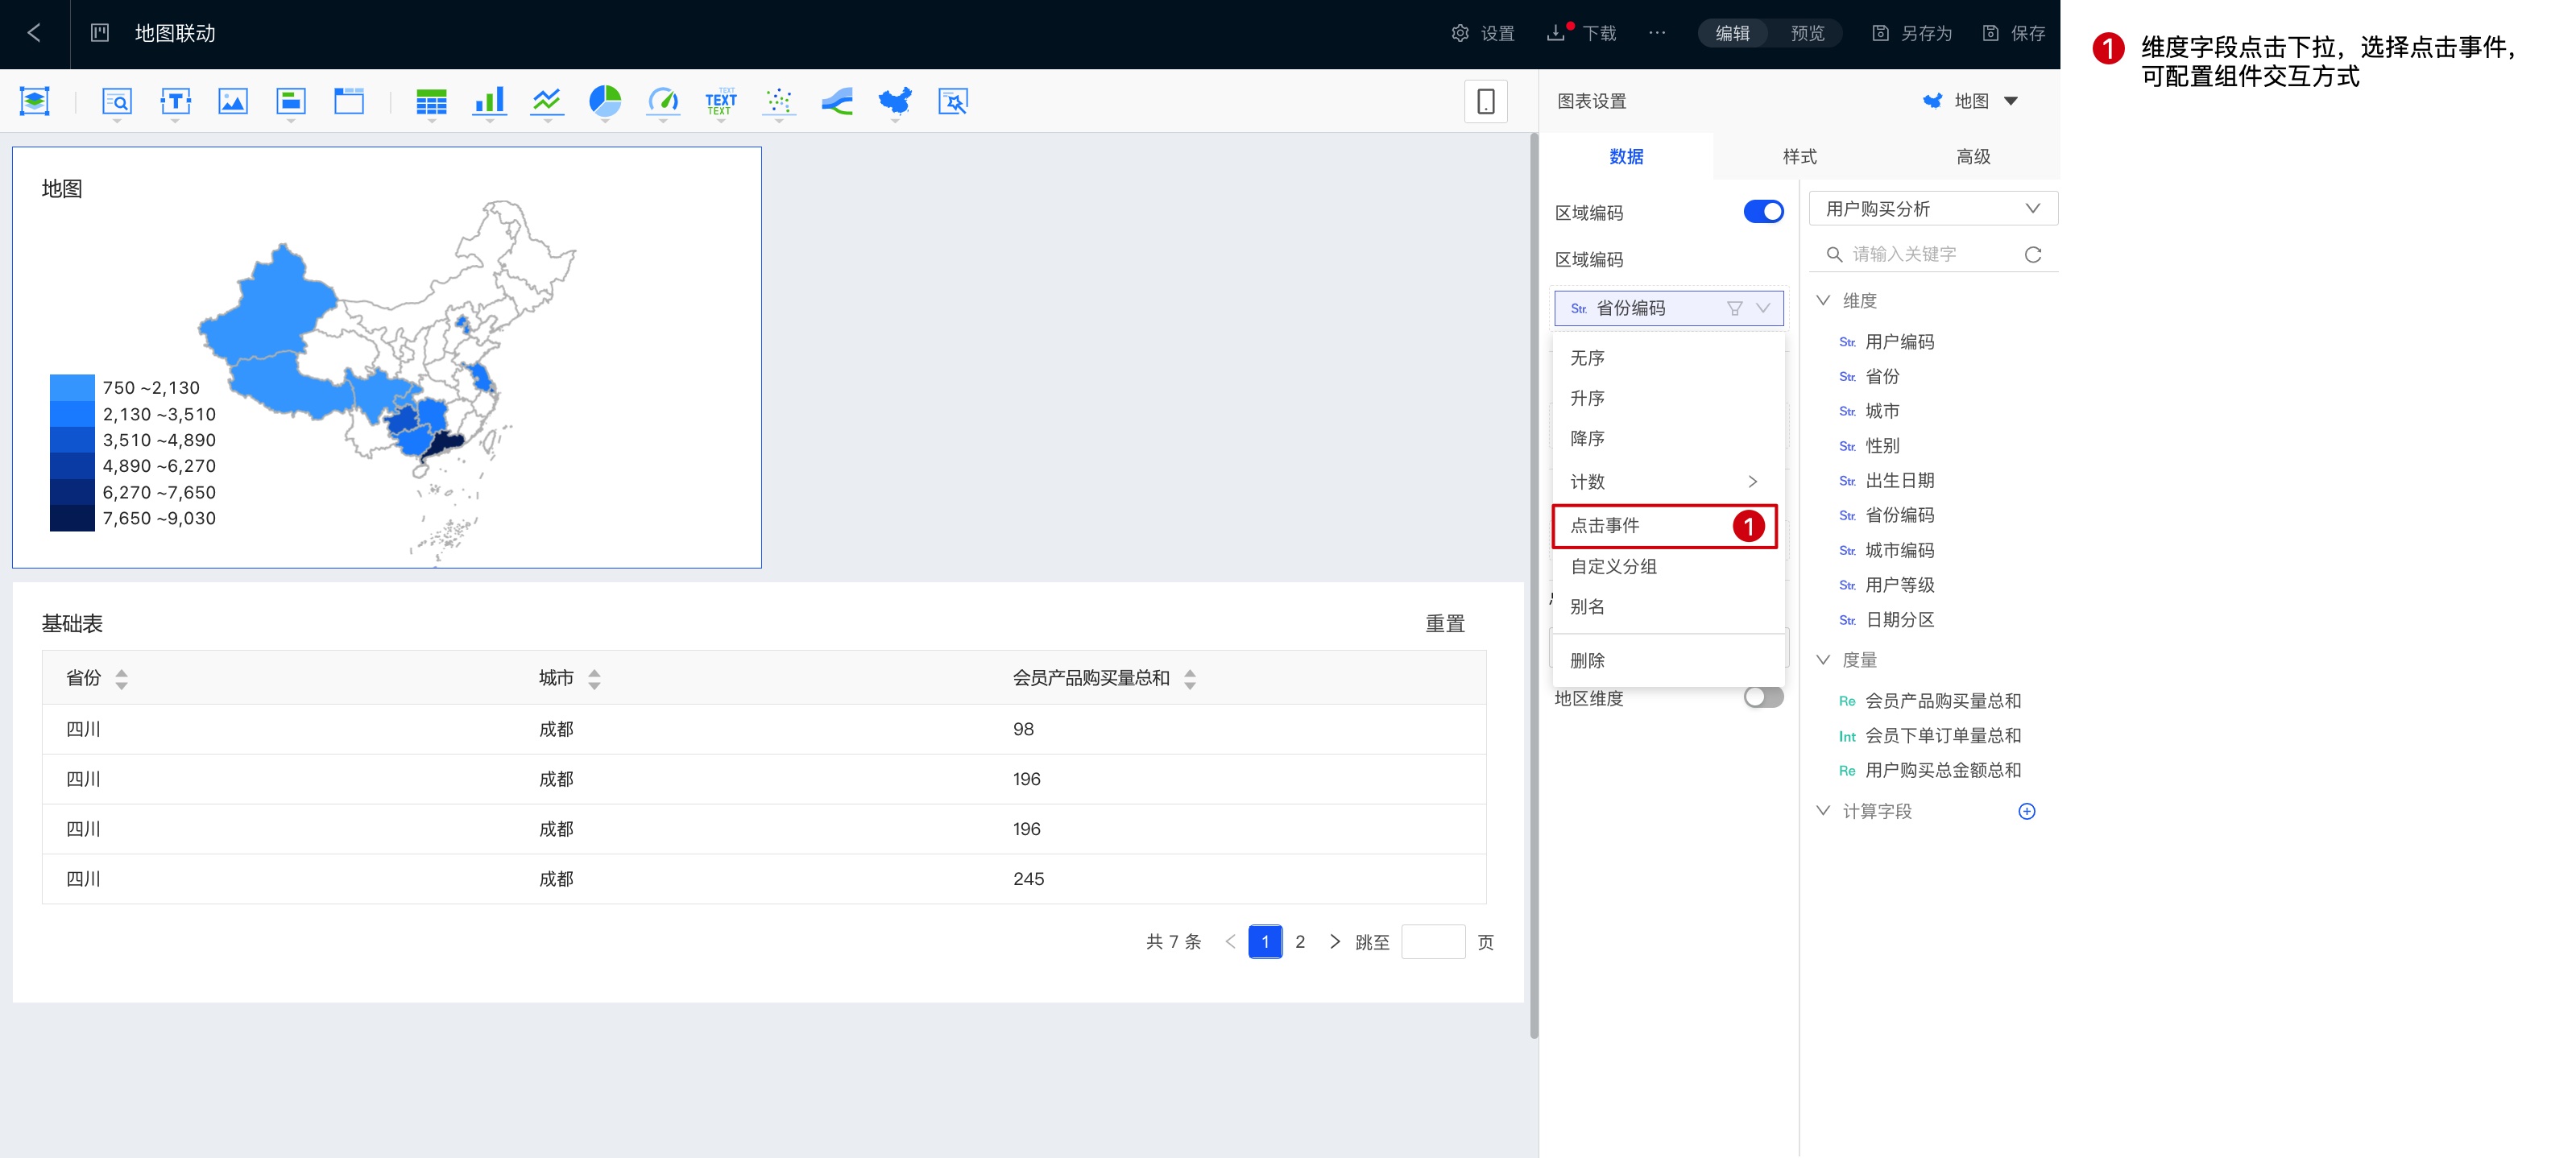Insert a line chart
The image size is (2576, 1158).
[547, 101]
